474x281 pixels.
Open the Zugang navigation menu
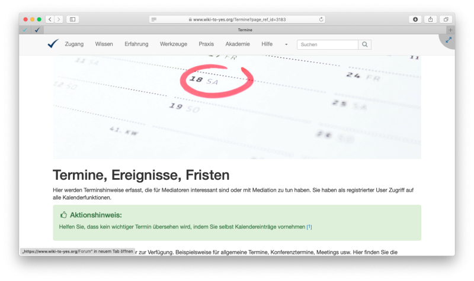click(74, 44)
